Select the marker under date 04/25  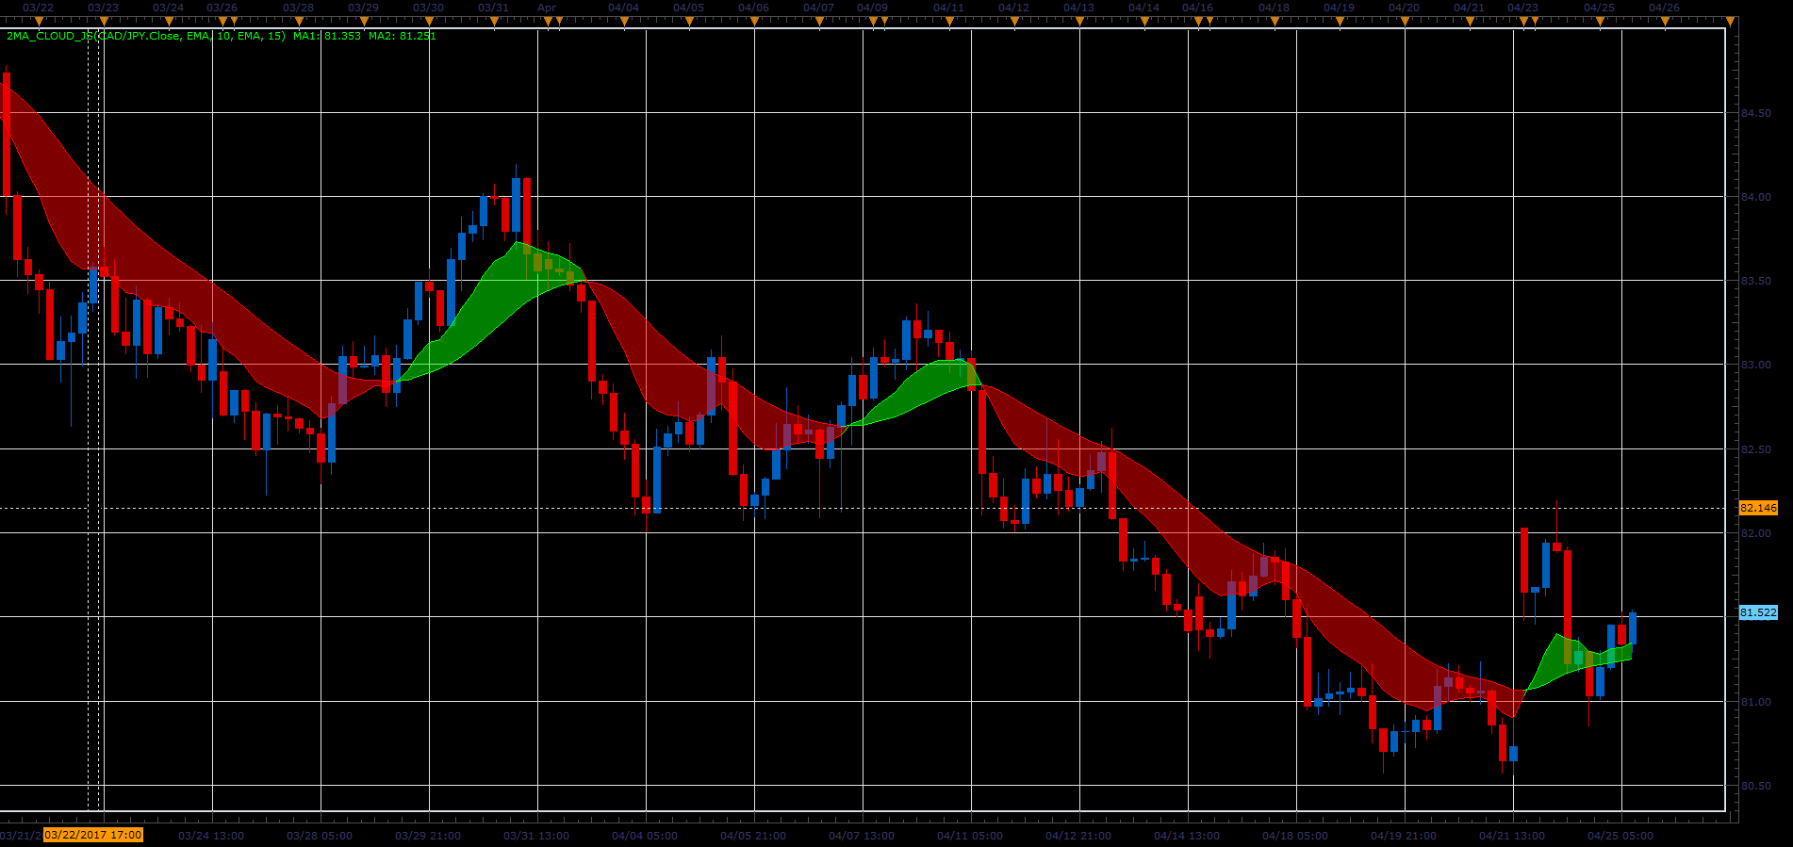coord(1599,21)
